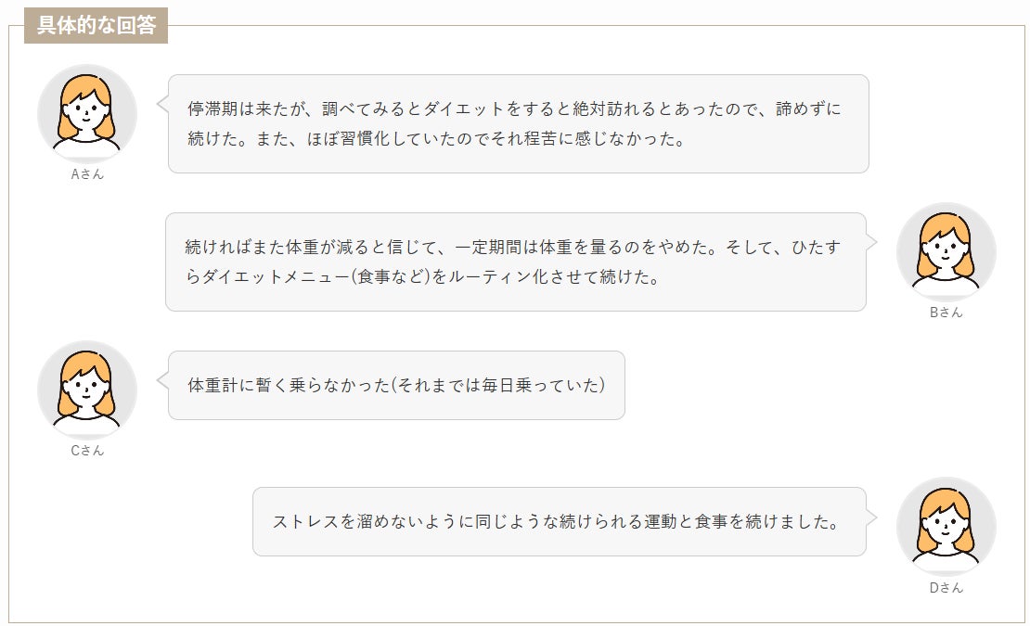Click the pointer tail of Cさん's bubble

click(x=162, y=380)
